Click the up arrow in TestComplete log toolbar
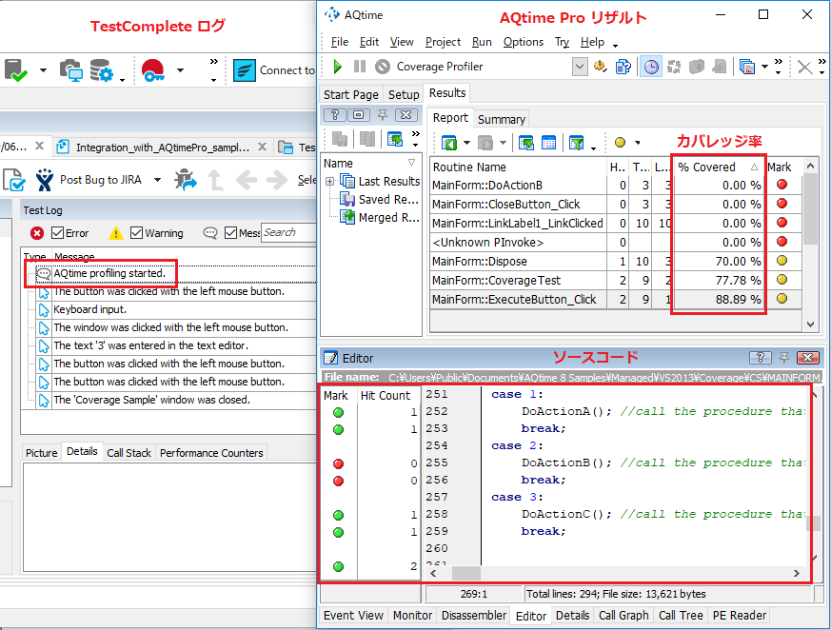This screenshot has width=831, height=630. pyautogui.click(x=216, y=180)
